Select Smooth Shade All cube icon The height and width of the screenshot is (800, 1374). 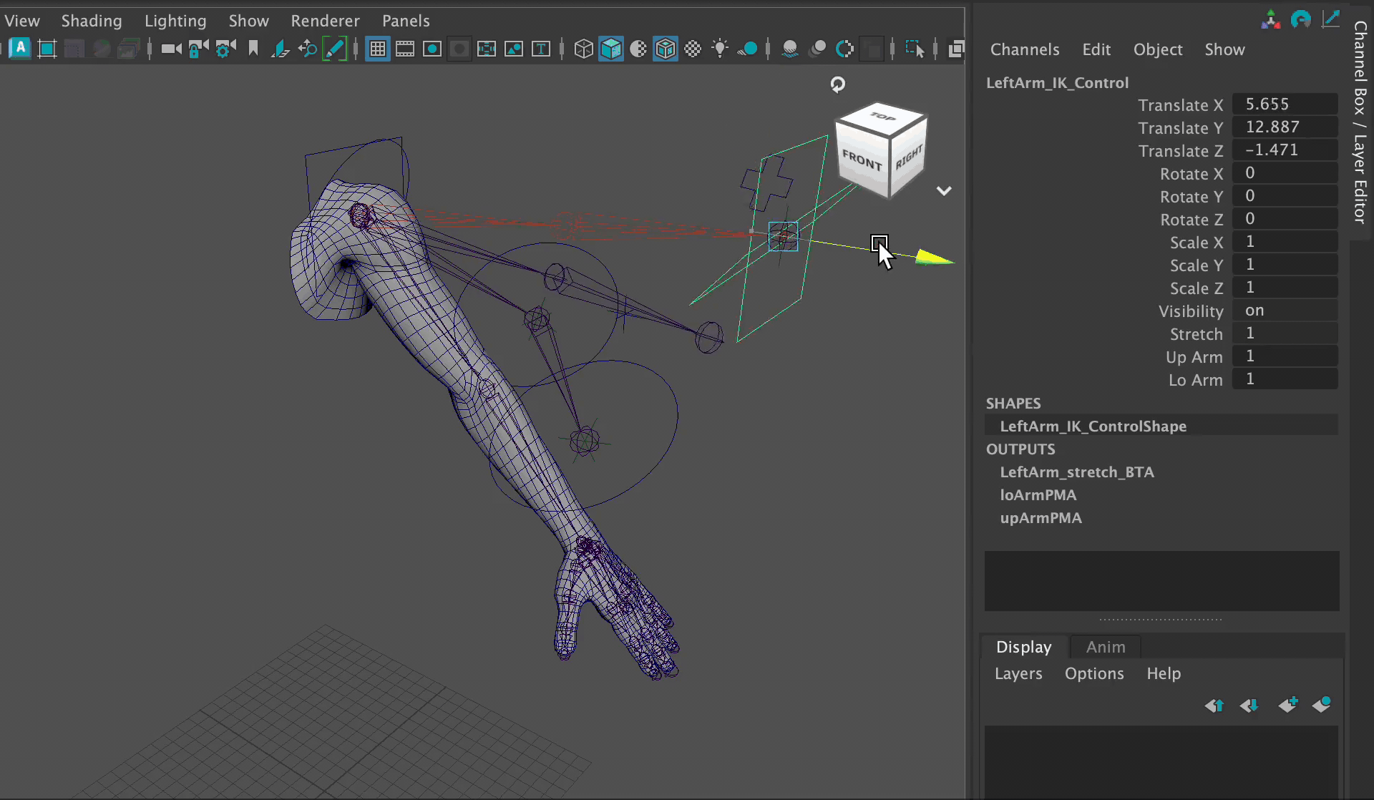coord(610,49)
